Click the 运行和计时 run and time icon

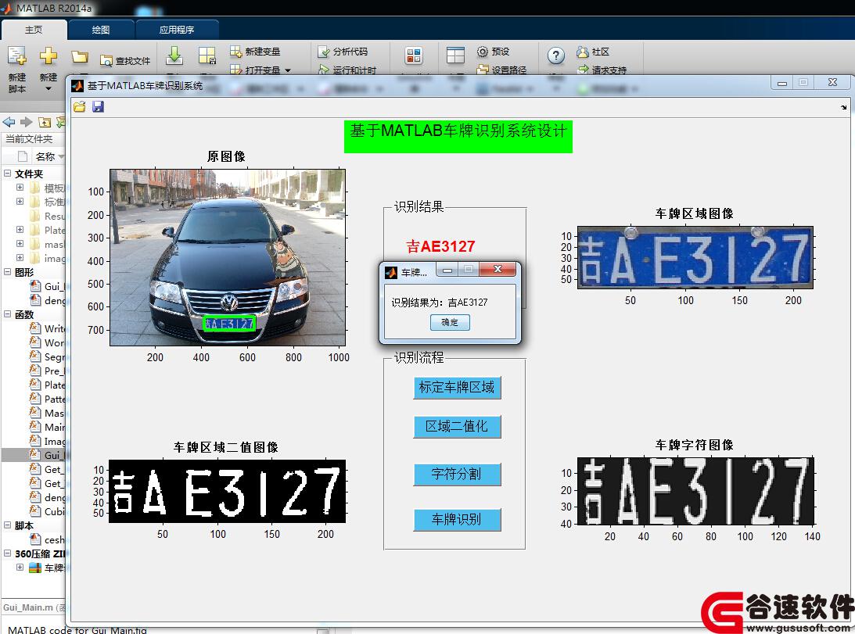[x=323, y=70]
